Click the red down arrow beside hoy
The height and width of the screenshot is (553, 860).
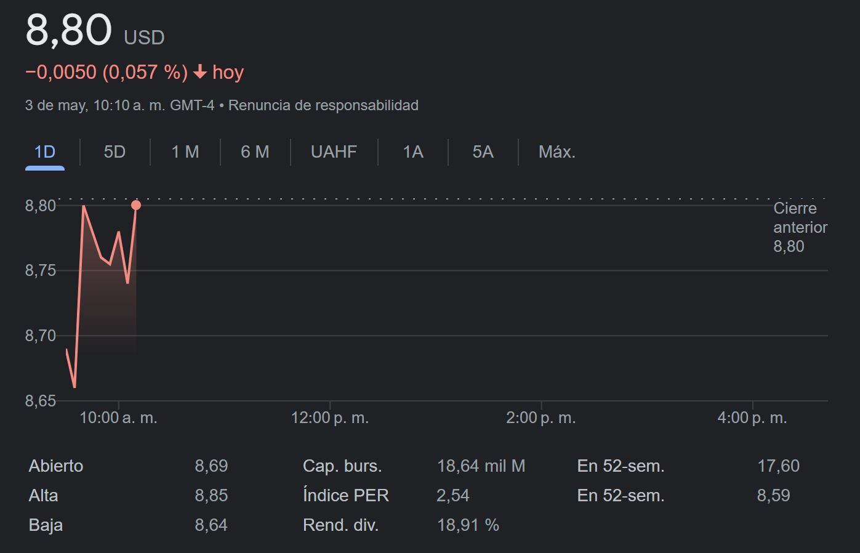[199, 72]
